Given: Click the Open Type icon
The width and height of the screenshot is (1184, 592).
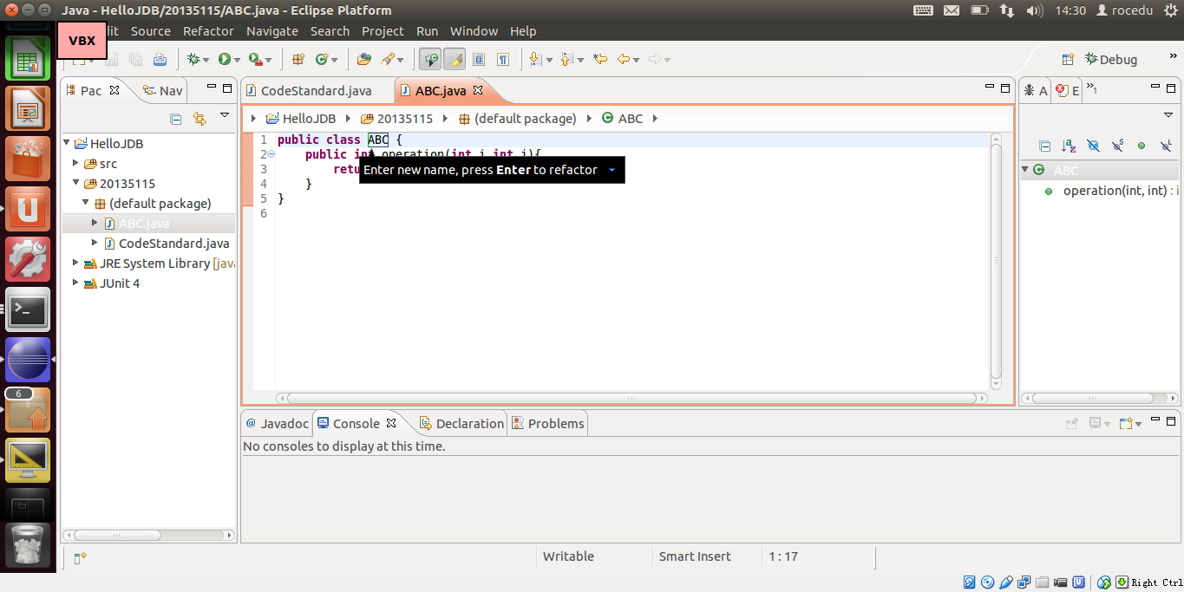Looking at the screenshot, I should coord(364,59).
